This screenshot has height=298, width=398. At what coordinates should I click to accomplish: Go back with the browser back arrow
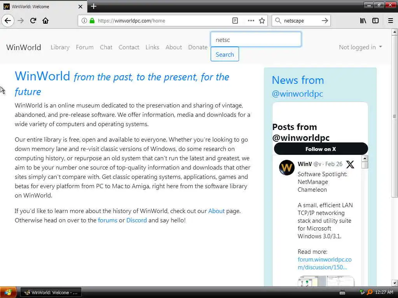pyautogui.click(x=8, y=21)
